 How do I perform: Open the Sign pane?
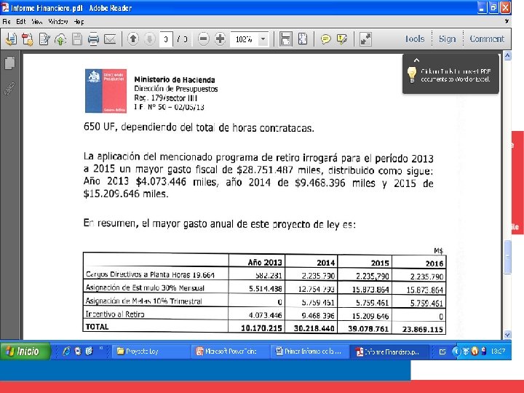click(x=447, y=39)
